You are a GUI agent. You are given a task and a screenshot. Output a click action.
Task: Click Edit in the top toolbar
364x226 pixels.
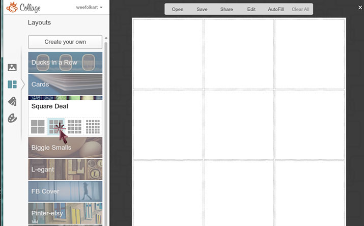(251, 9)
